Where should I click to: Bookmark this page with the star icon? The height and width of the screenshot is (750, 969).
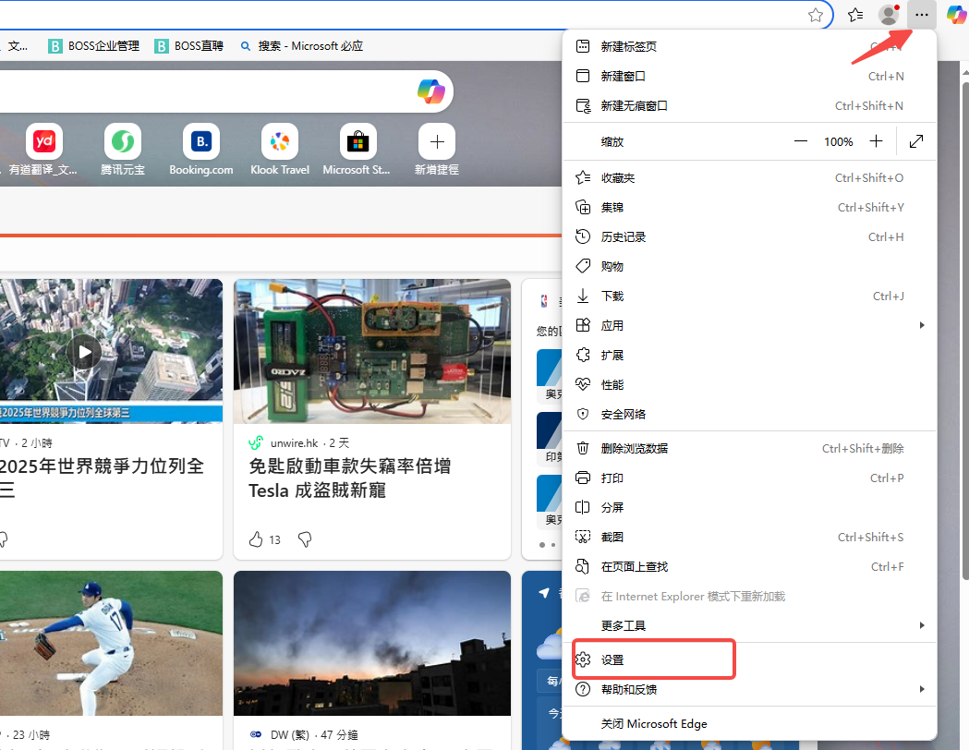pos(816,15)
